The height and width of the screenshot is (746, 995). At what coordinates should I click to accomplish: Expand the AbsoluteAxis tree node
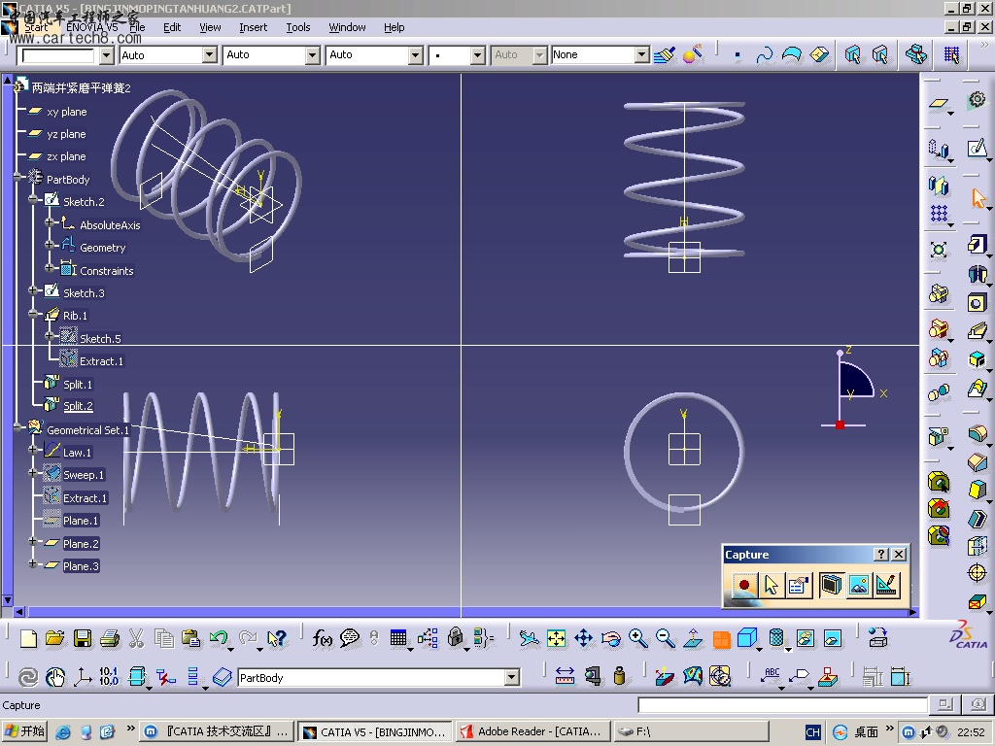[50, 222]
